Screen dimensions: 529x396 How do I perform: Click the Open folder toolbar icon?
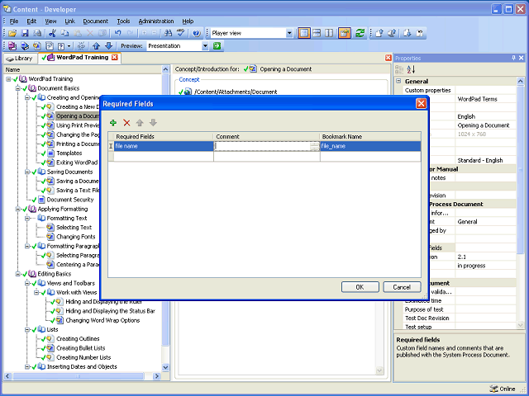[12, 33]
